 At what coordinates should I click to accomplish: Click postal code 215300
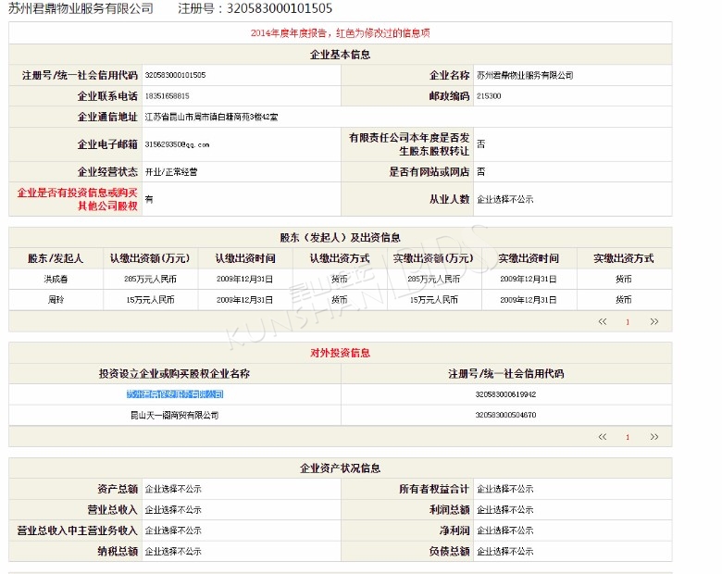489,96
